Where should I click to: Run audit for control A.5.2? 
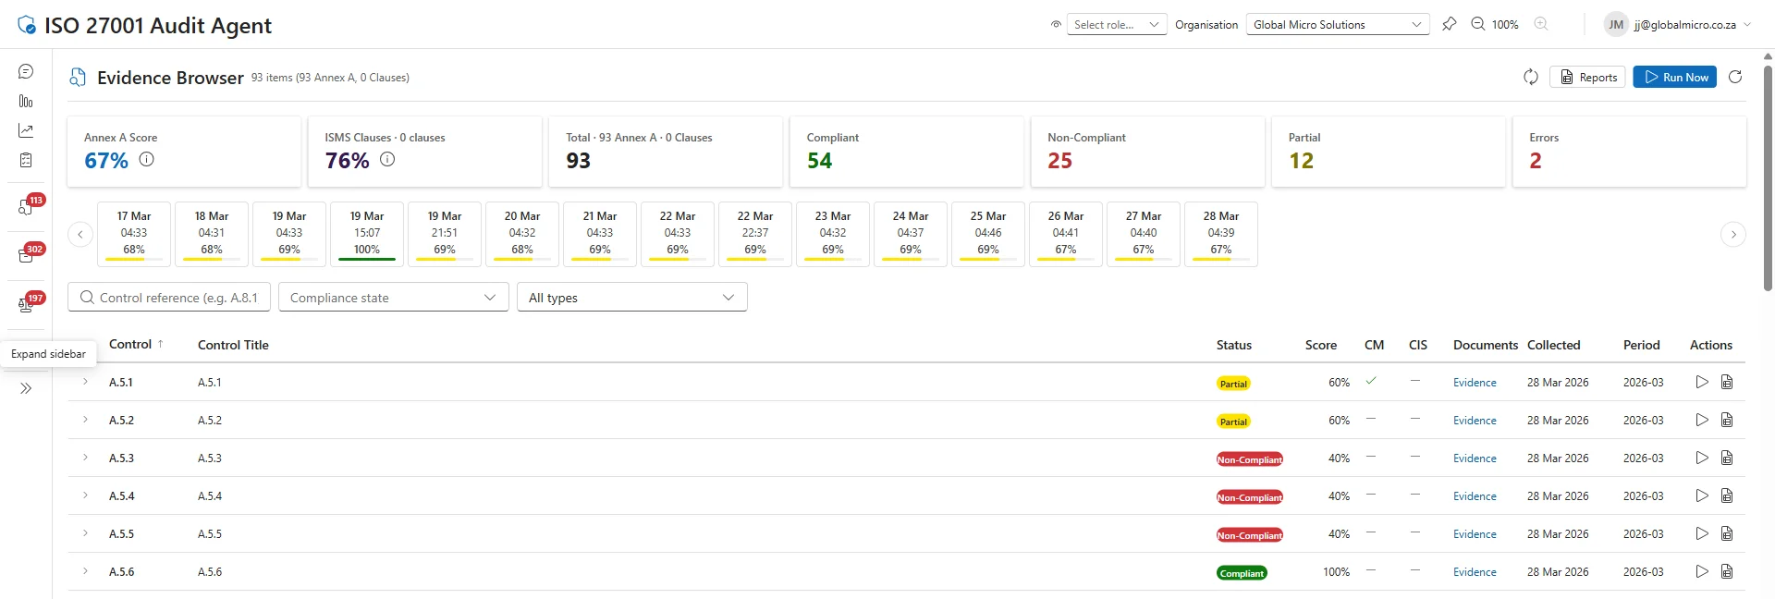click(x=1702, y=420)
